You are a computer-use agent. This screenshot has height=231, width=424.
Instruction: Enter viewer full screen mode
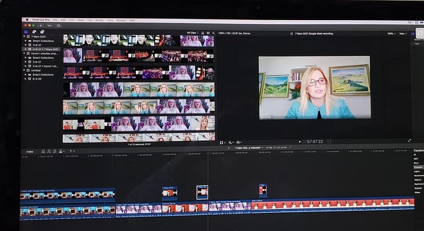pyautogui.click(x=409, y=141)
